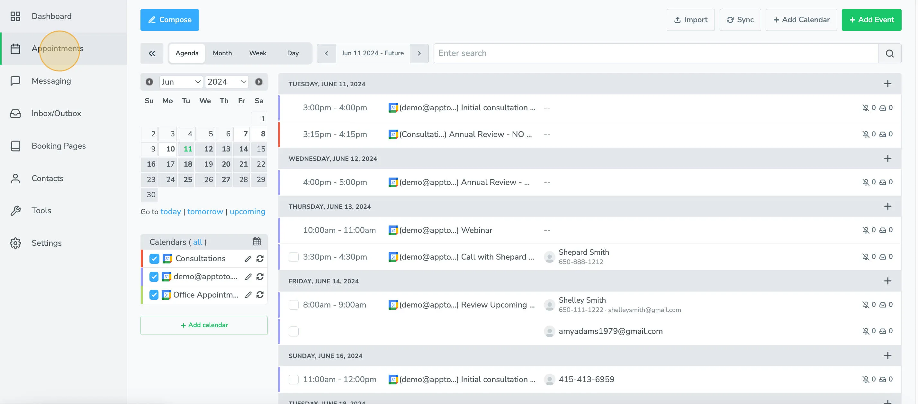
Task: Click the plus to add event on June 12
Action: 888,158
